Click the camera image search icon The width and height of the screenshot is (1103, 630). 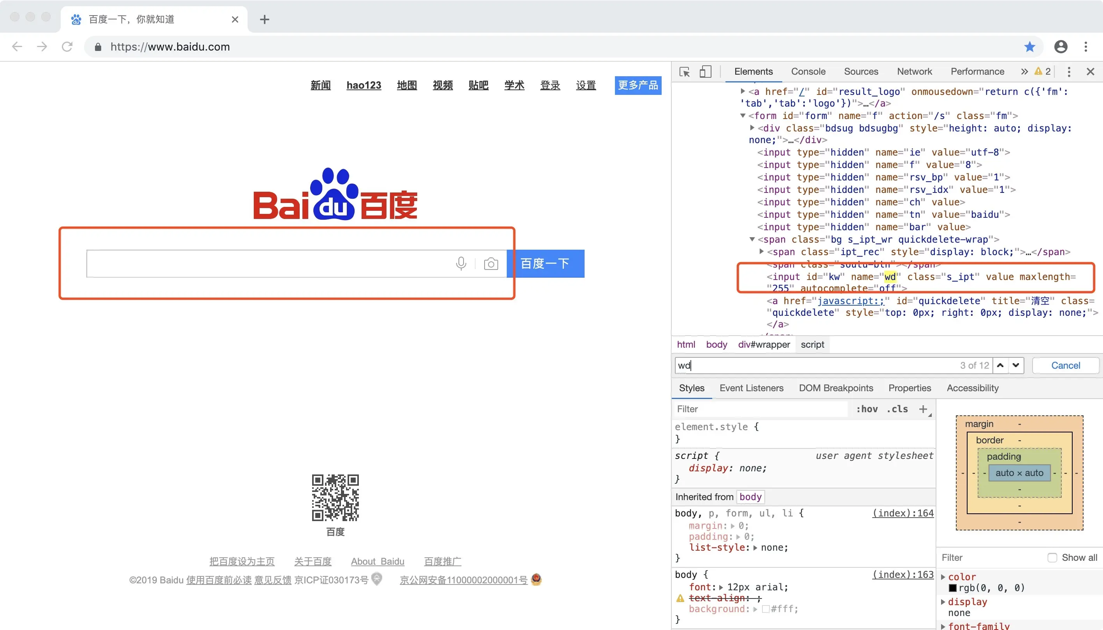pyautogui.click(x=491, y=264)
